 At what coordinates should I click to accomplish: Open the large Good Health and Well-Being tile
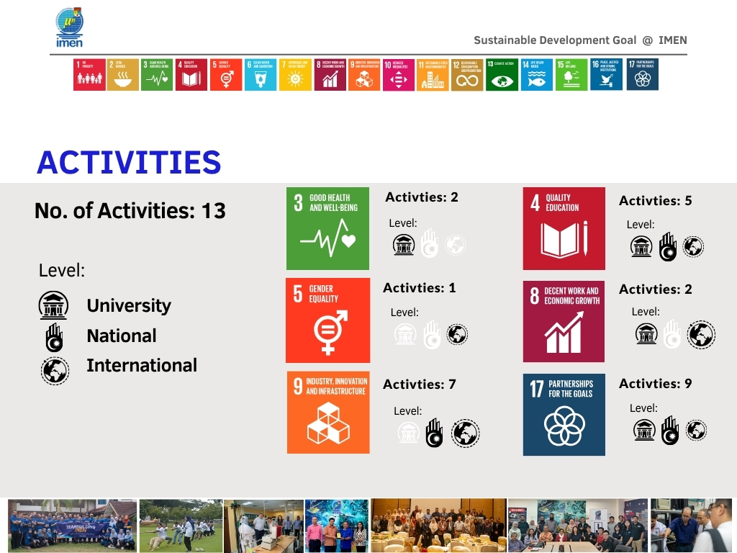point(327,228)
